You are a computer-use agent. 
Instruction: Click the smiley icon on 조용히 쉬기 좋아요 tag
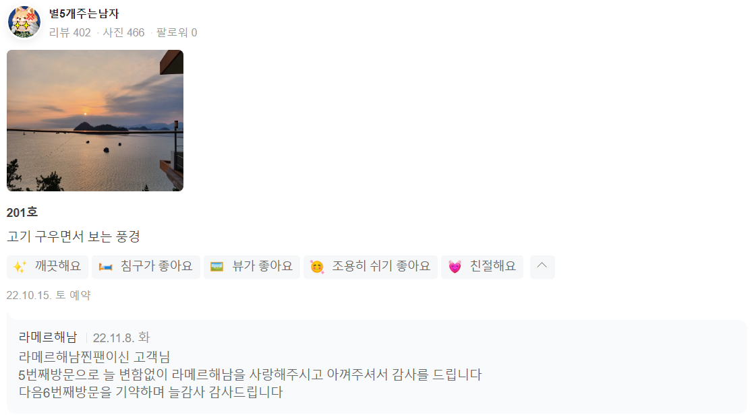click(x=317, y=267)
